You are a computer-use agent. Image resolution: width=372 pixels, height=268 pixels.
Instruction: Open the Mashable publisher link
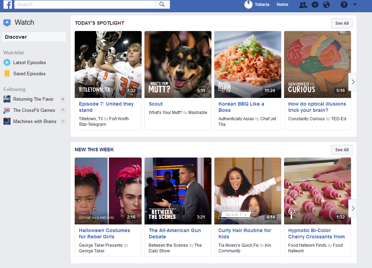click(198, 113)
